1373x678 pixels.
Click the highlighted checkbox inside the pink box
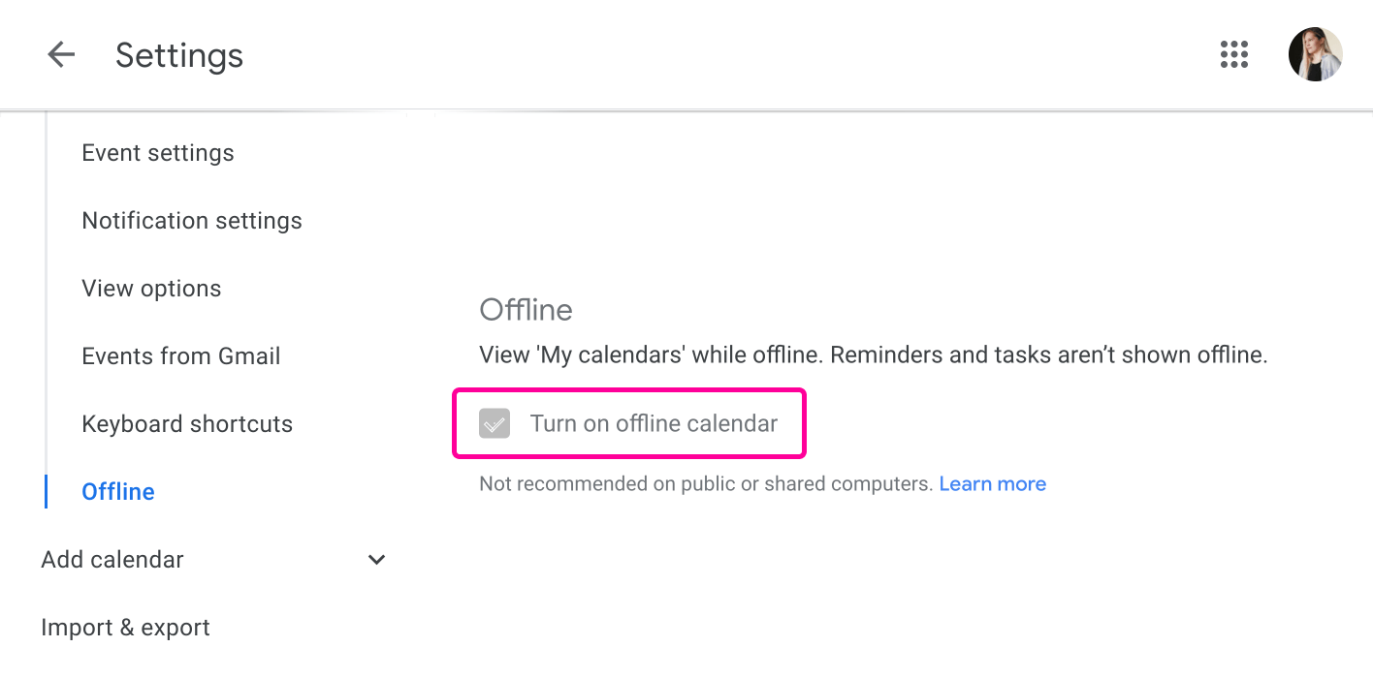coord(495,423)
